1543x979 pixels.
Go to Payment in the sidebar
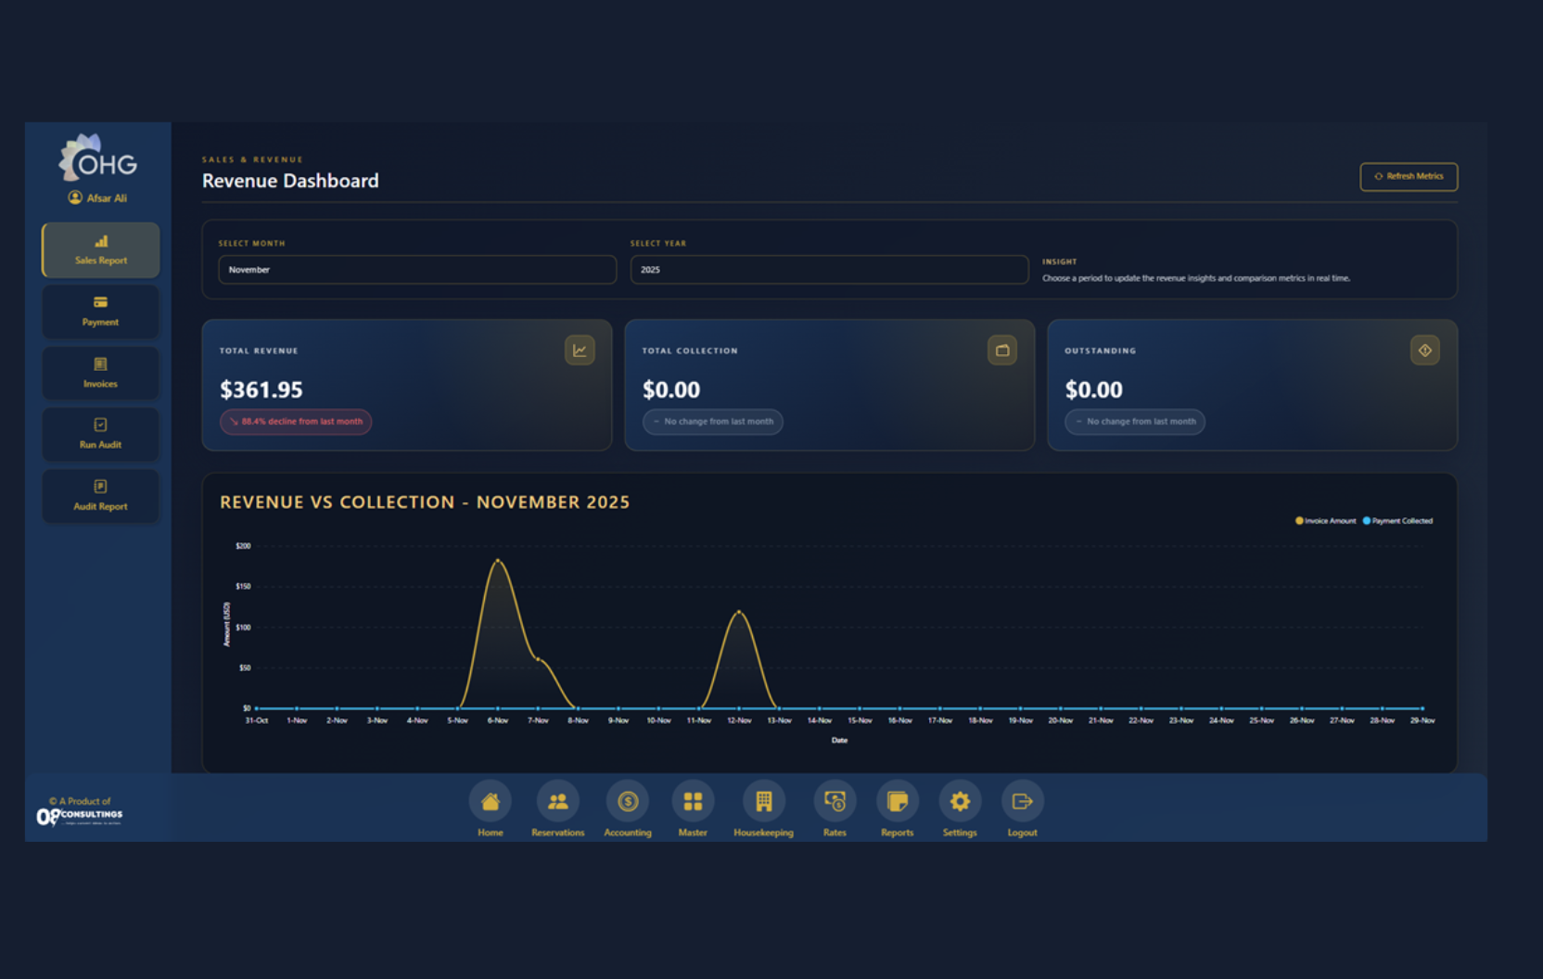point(100,311)
